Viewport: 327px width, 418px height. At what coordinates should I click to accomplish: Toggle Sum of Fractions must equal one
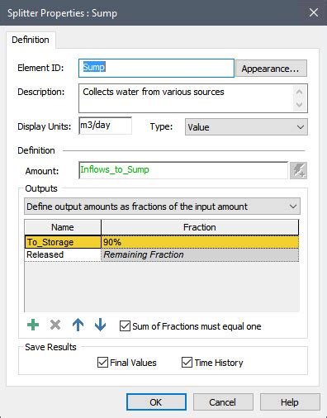(125, 326)
